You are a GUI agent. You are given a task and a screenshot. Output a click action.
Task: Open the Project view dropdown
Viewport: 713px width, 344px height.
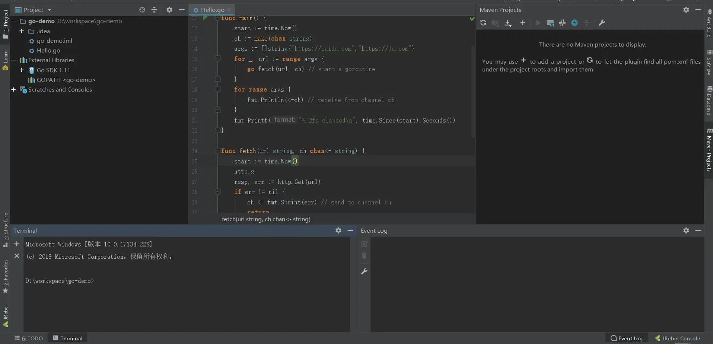(x=49, y=10)
